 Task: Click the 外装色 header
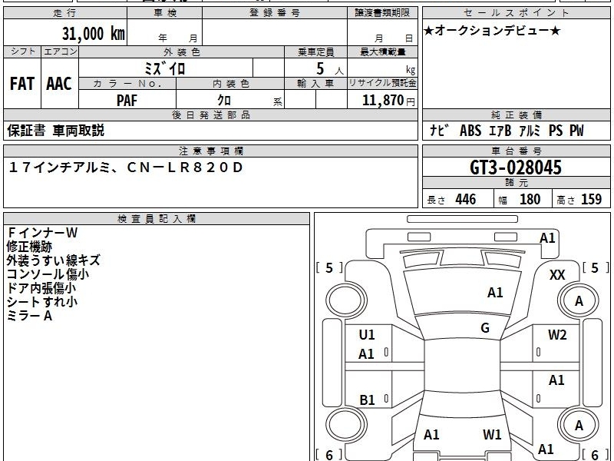click(x=181, y=51)
